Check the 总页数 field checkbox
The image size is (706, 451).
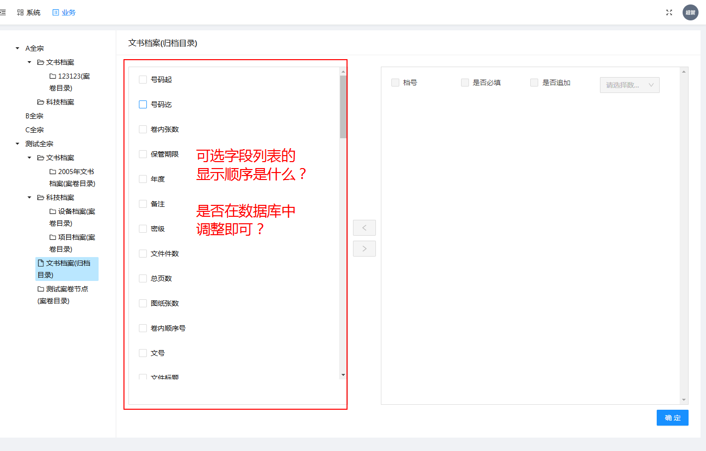[x=143, y=278]
